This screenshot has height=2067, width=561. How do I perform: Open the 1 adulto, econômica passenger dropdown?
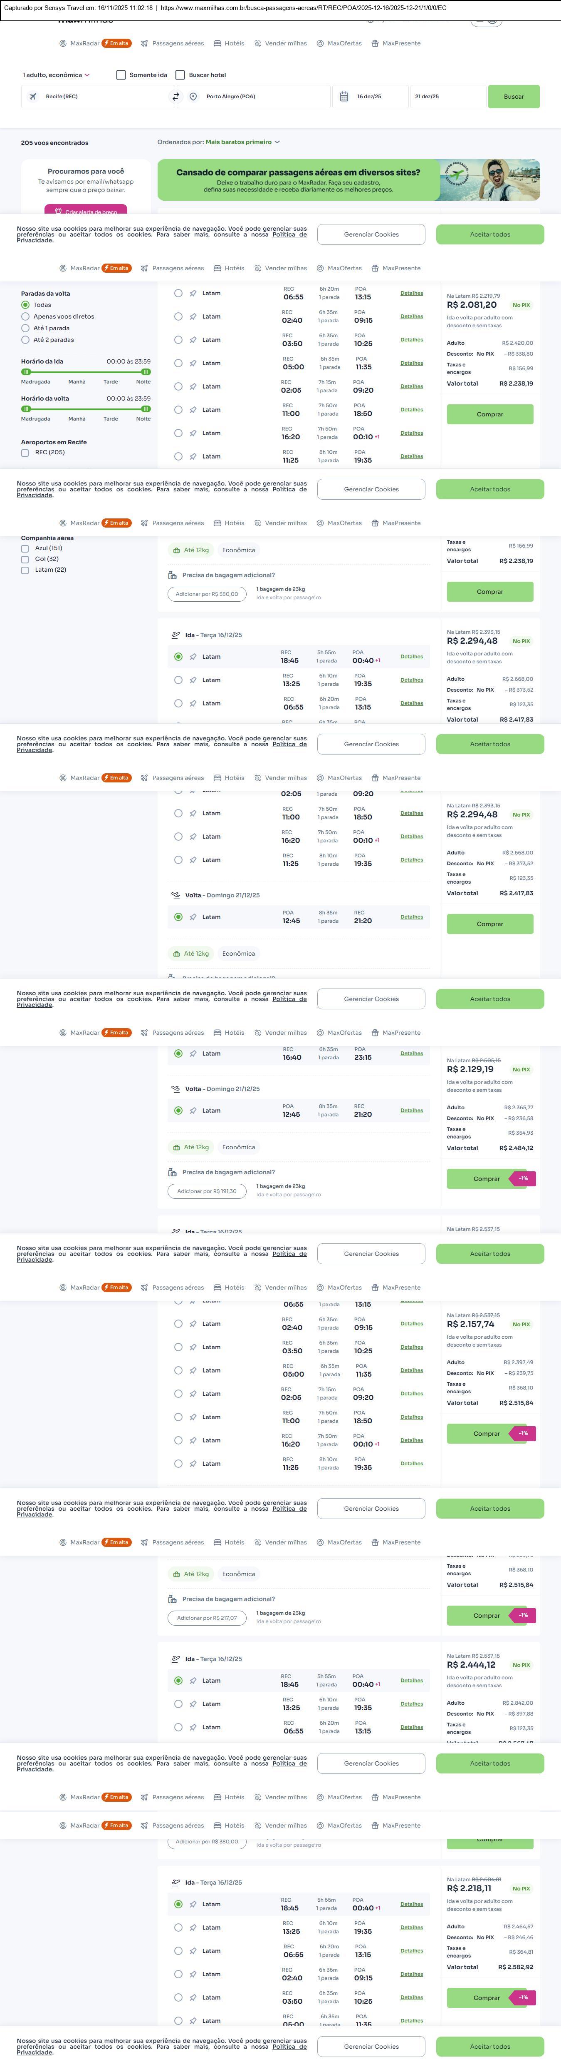click(x=56, y=75)
